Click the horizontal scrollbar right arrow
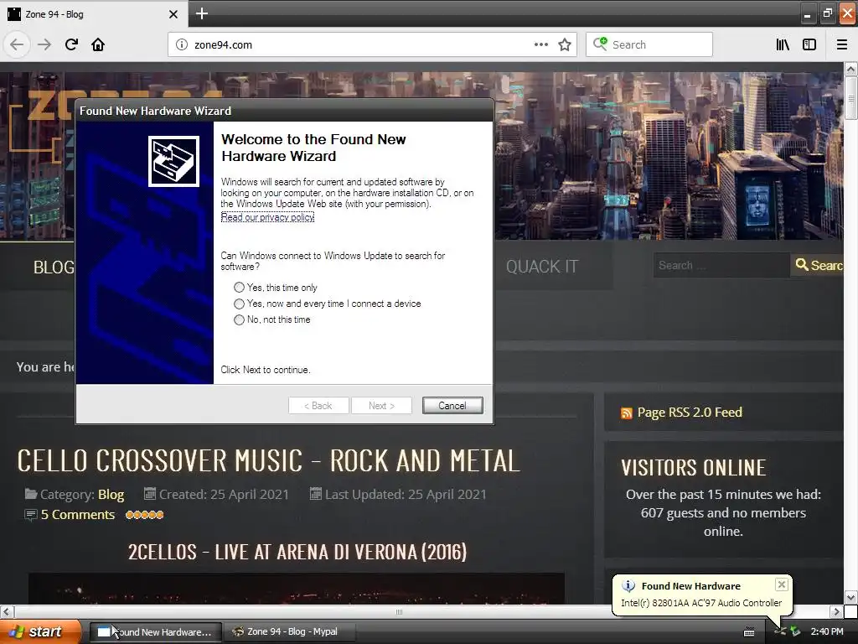The width and height of the screenshot is (858, 644). point(836,611)
